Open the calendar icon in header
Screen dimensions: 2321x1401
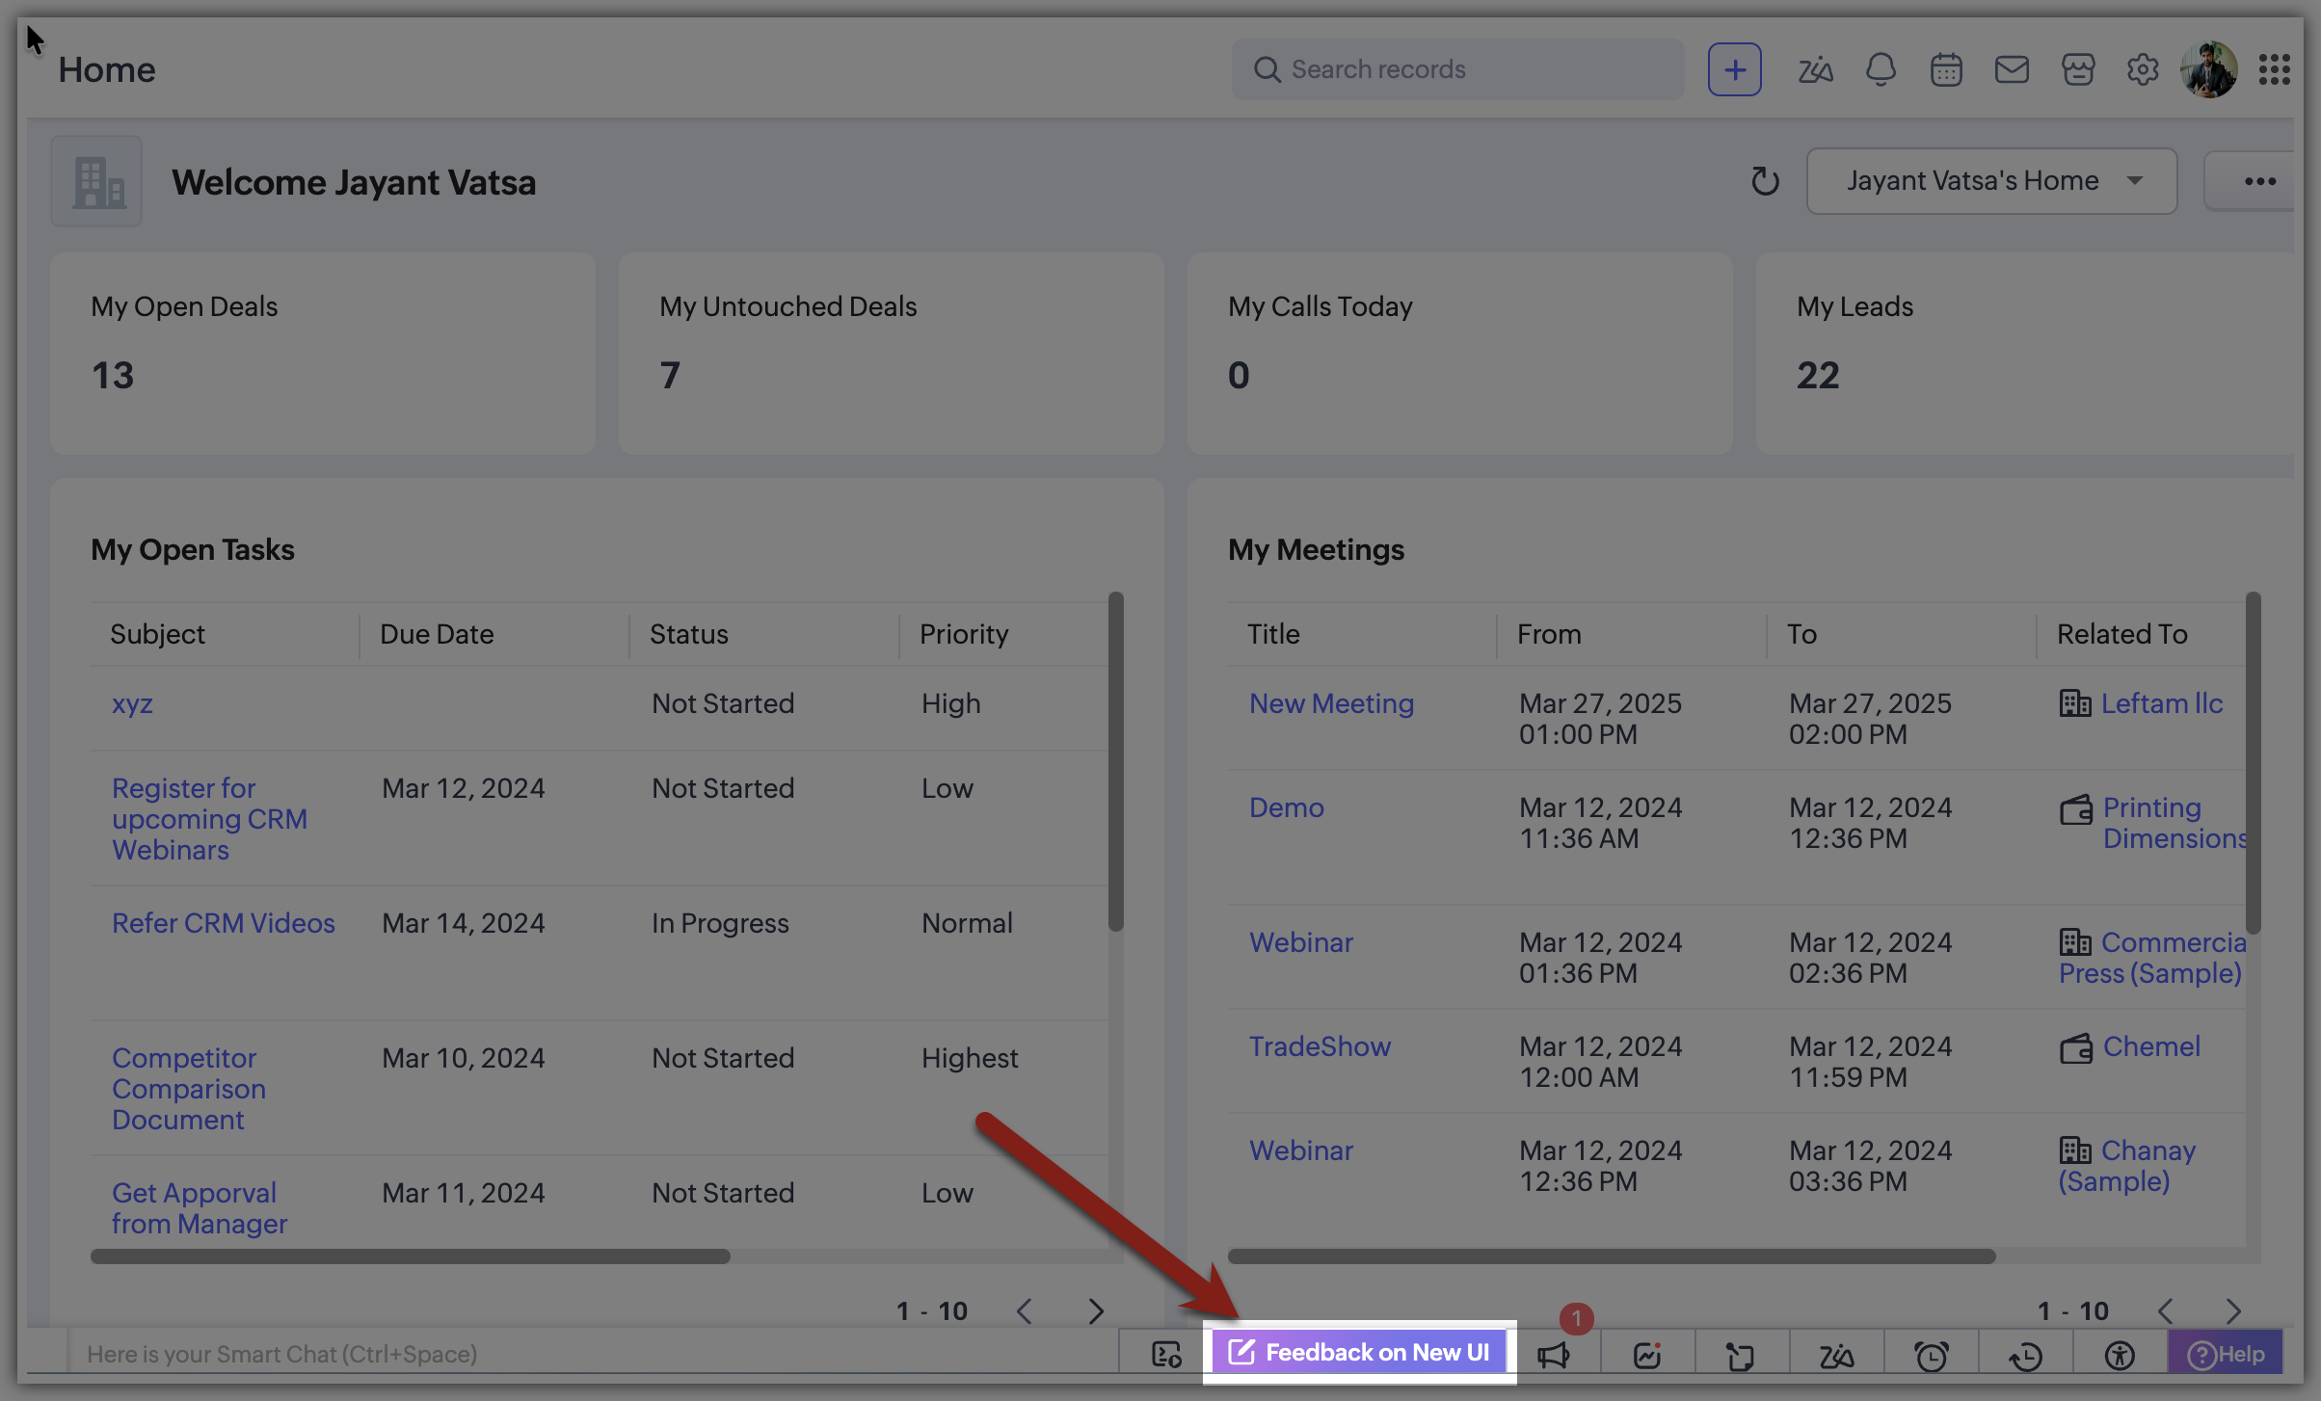coord(1946,70)
